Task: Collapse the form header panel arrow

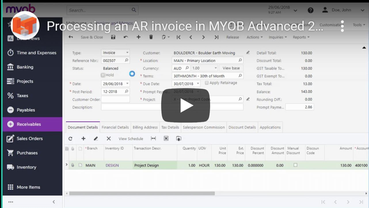Action: (x=364, y=47)
